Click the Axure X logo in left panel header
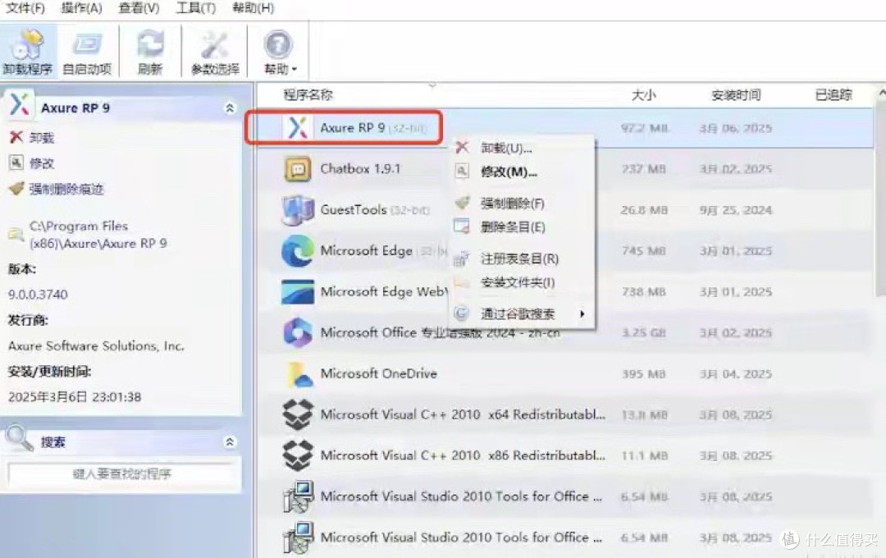This screenshot has width=886, height=558. coord(20,104)
